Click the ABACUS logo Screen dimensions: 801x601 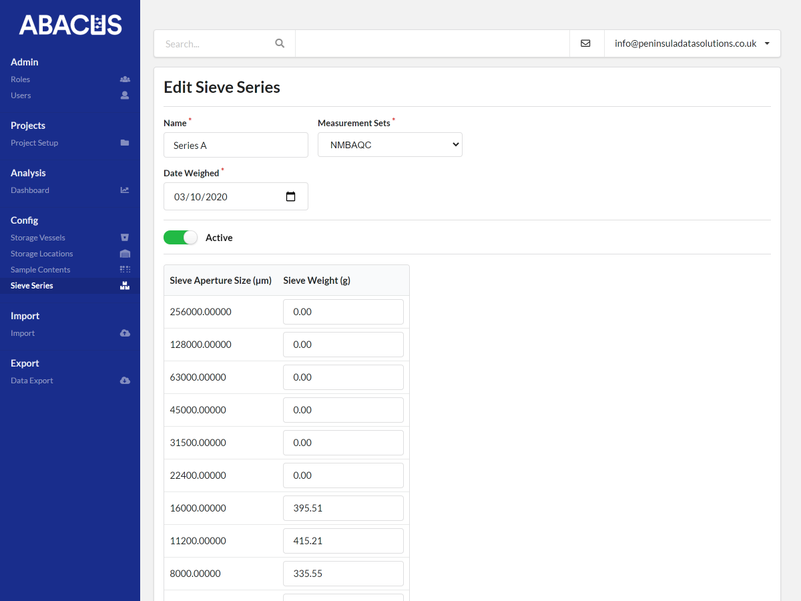pyautogui.click(x=70, y=25)
